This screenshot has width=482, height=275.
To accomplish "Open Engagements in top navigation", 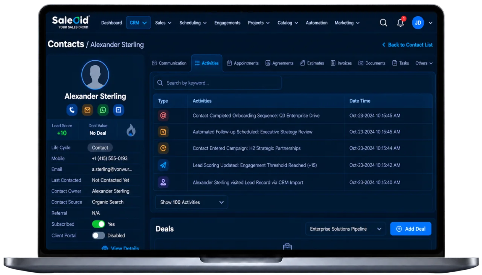I will click(227, 23).
